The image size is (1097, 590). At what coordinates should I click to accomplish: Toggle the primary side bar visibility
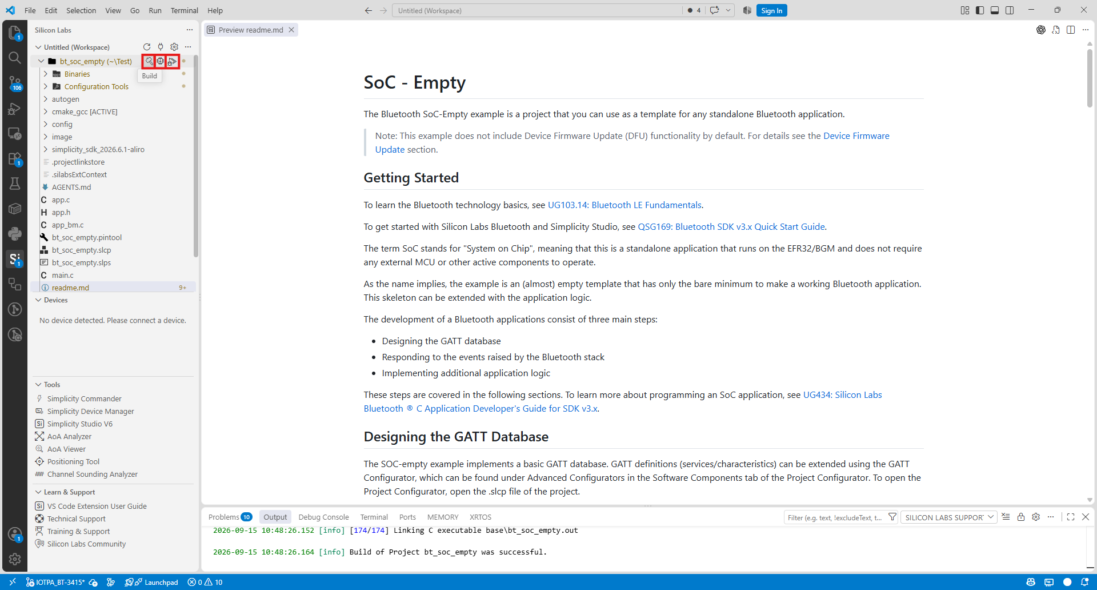980,10
